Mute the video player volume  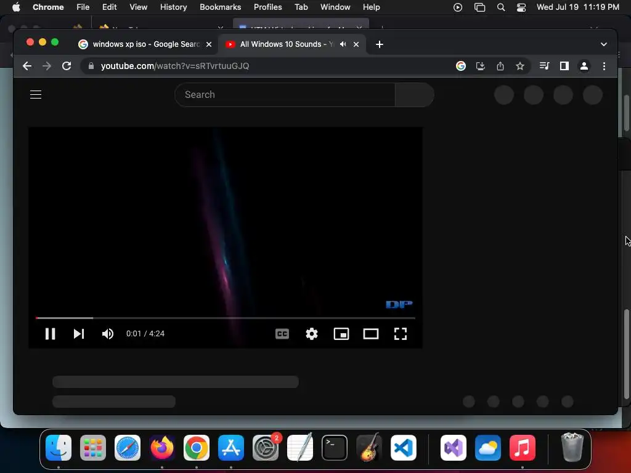point(107,334)
